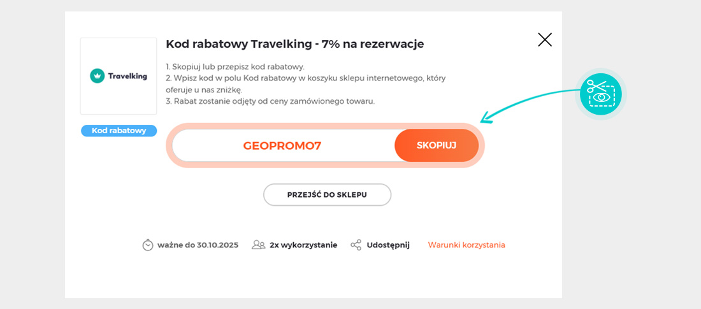The height and width of the screenshot is (309, 701).
Task: Click the 'ważne do 30.10.2025' expiry text
Action: pos(198,245)
